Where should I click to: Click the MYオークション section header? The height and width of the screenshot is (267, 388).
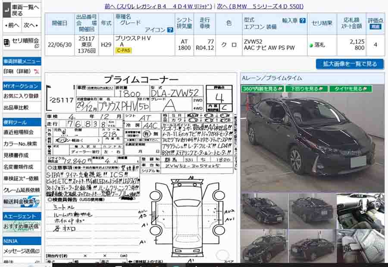[x=22, y=86]
